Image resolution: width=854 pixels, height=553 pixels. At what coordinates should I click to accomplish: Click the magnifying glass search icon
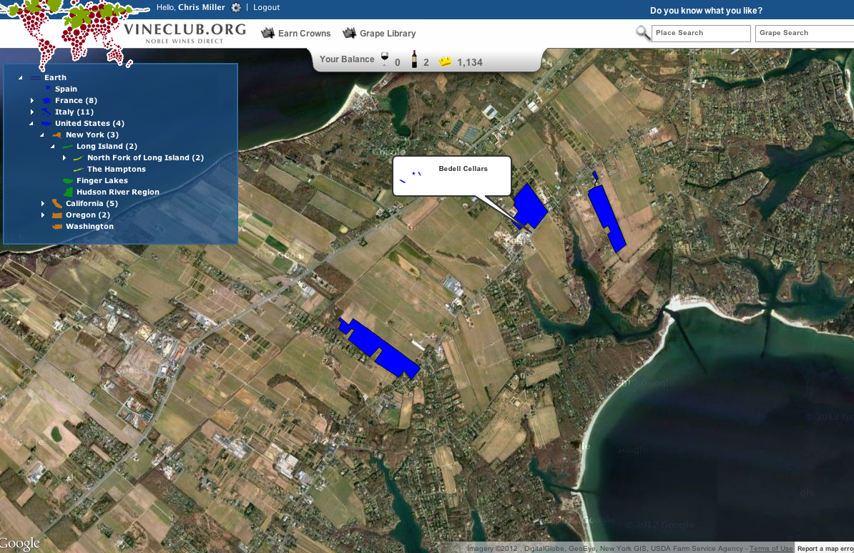[x=643, y=33]
